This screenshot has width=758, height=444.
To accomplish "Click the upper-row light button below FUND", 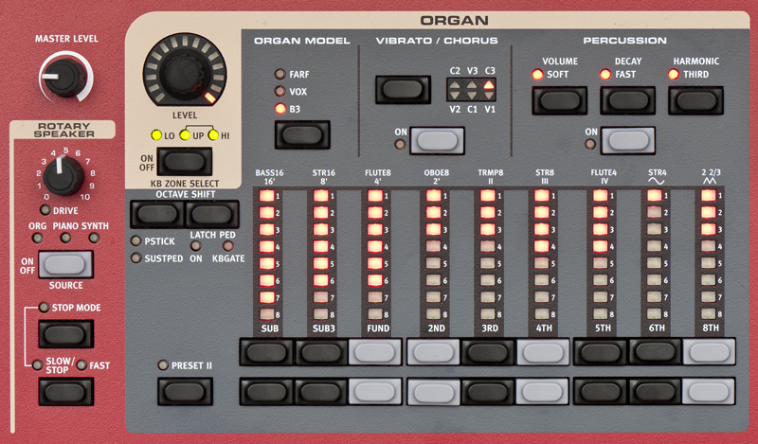I will point(375,352).
